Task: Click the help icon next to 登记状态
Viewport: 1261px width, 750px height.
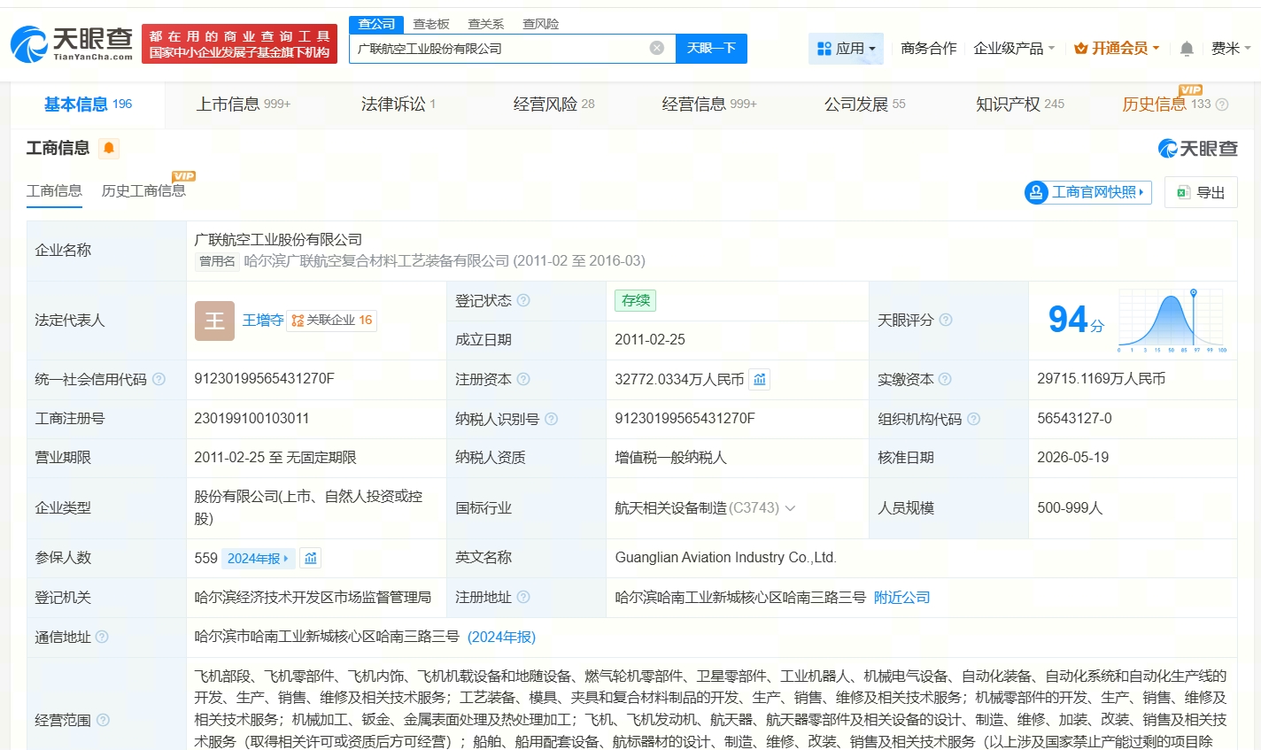Action: click(x=523, y=300)
